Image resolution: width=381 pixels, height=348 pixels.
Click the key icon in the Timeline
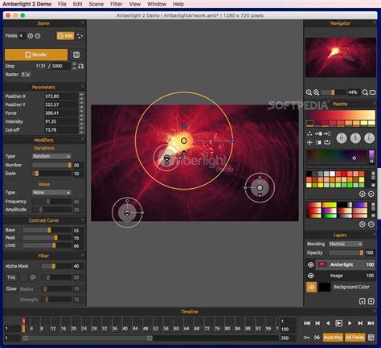[x=307, y=338]
